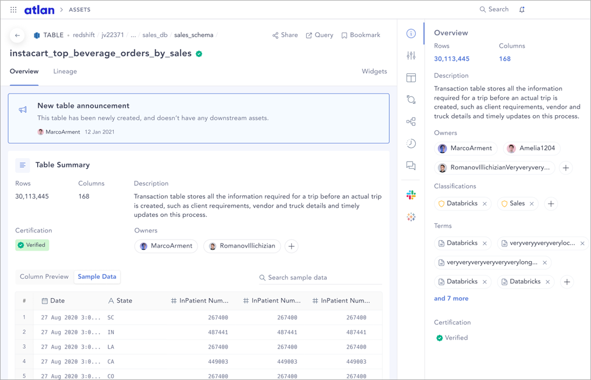Click the green Verified certification badge
591x380 pixels.
(x=32, y=245)
